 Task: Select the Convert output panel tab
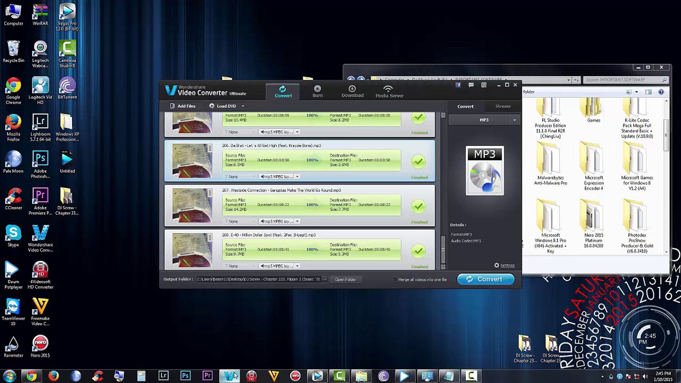465,106
